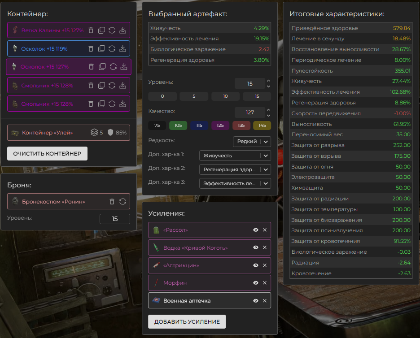The height and width of the screenshot is (338, 420).
Task: Increase Уровень with the up arrow
Action: (268, 81)
